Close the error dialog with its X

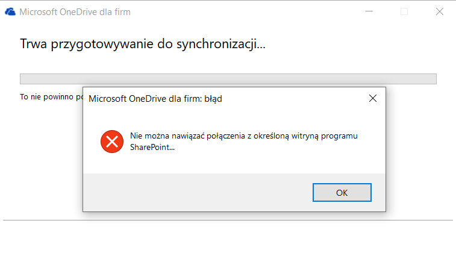(373, 98)
